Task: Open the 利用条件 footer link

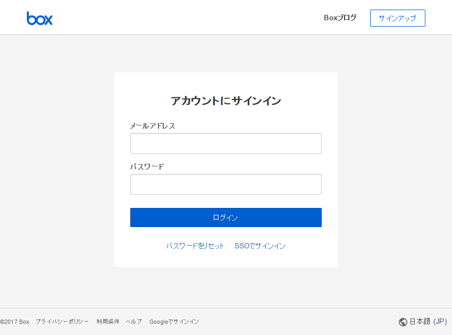Action: click(108, 322)
